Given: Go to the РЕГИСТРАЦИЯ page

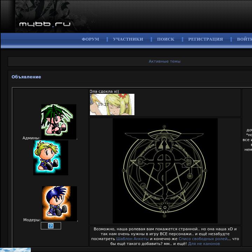Looking at the screenshot, I should [x=205, y=39].
